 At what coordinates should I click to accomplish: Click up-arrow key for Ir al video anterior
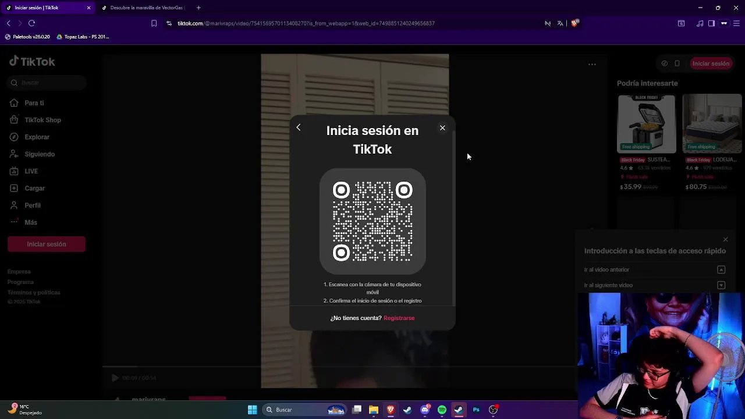click(x=721, y=269)
